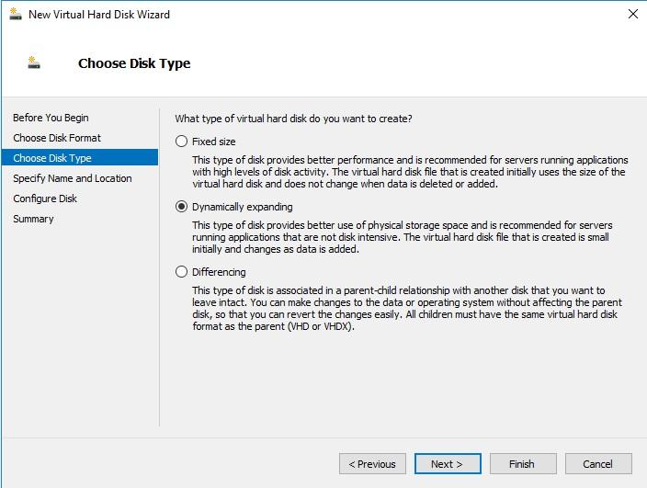
Task: Select the Fixed size radio button
Action: tap(181, 142)
